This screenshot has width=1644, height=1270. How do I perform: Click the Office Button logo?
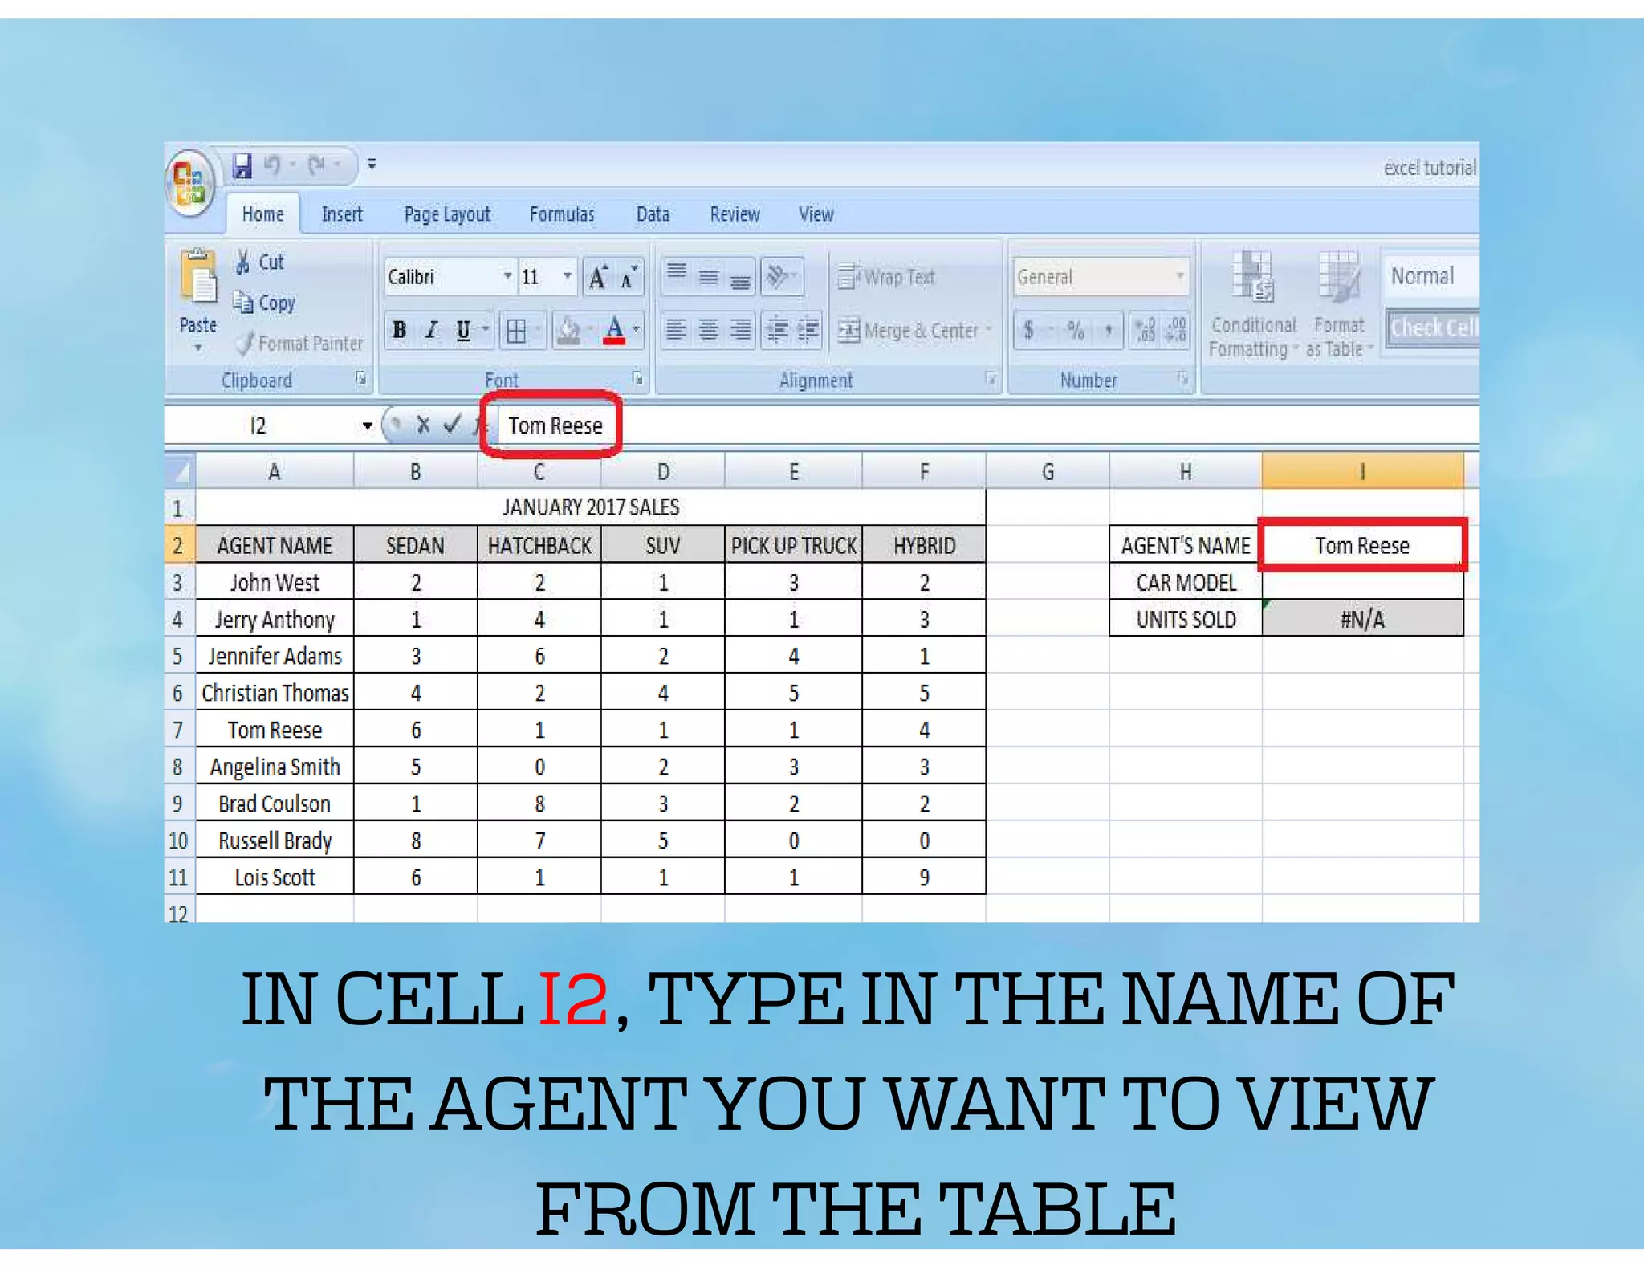click(x=189, y=183)
